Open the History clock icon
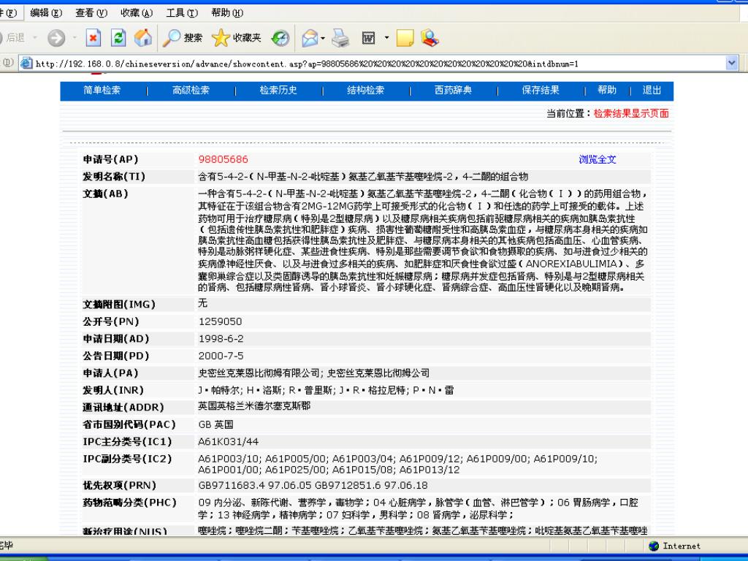 tap(280, 38)
